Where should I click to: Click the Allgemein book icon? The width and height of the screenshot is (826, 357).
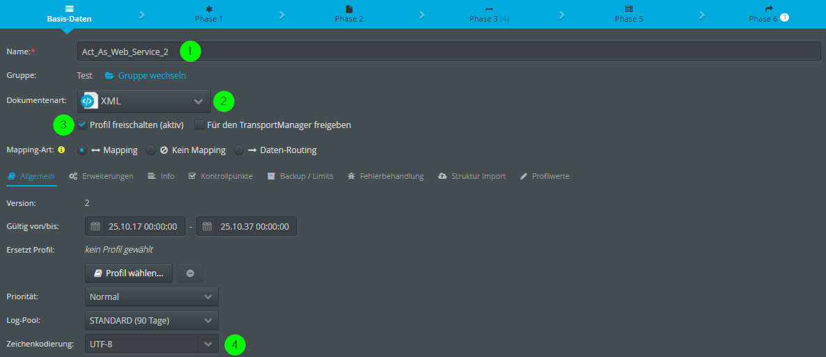[x=12, y=176]
